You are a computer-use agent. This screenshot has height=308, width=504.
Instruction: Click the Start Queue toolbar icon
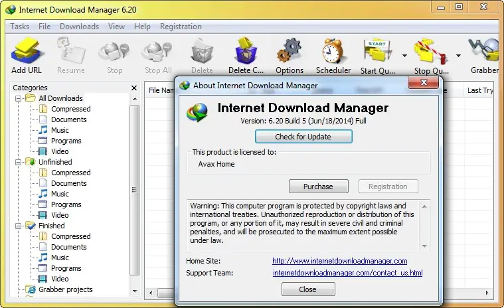[x=378, y=55]
